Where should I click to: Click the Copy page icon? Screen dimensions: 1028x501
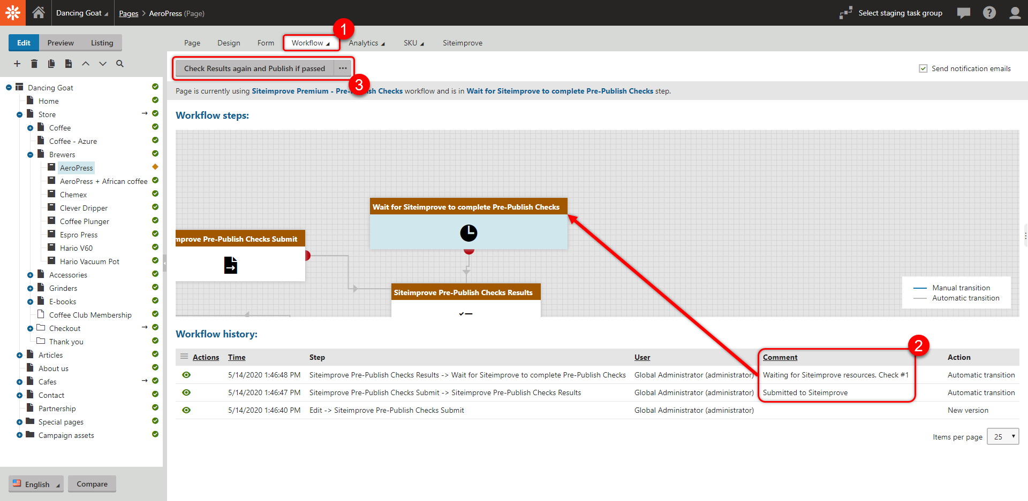click(x=51, y=64)
